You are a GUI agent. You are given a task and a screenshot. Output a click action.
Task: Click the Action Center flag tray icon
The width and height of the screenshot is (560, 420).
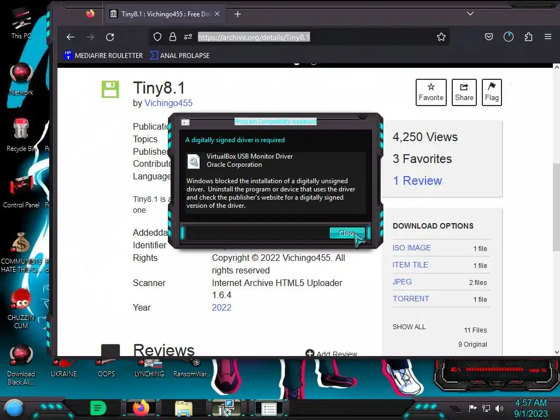pos(473,408)
